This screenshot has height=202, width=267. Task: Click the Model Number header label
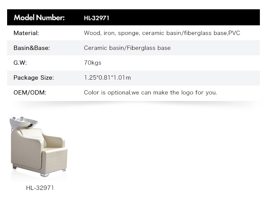(39, 17)
